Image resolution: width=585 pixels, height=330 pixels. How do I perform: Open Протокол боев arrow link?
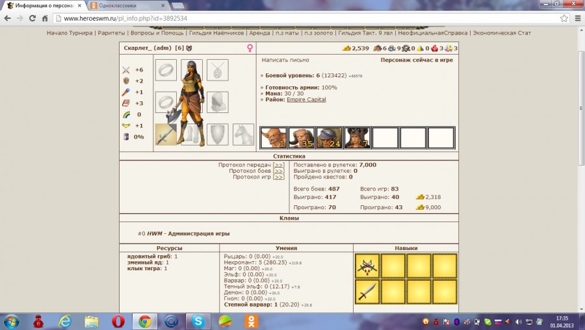coord(279,171)
